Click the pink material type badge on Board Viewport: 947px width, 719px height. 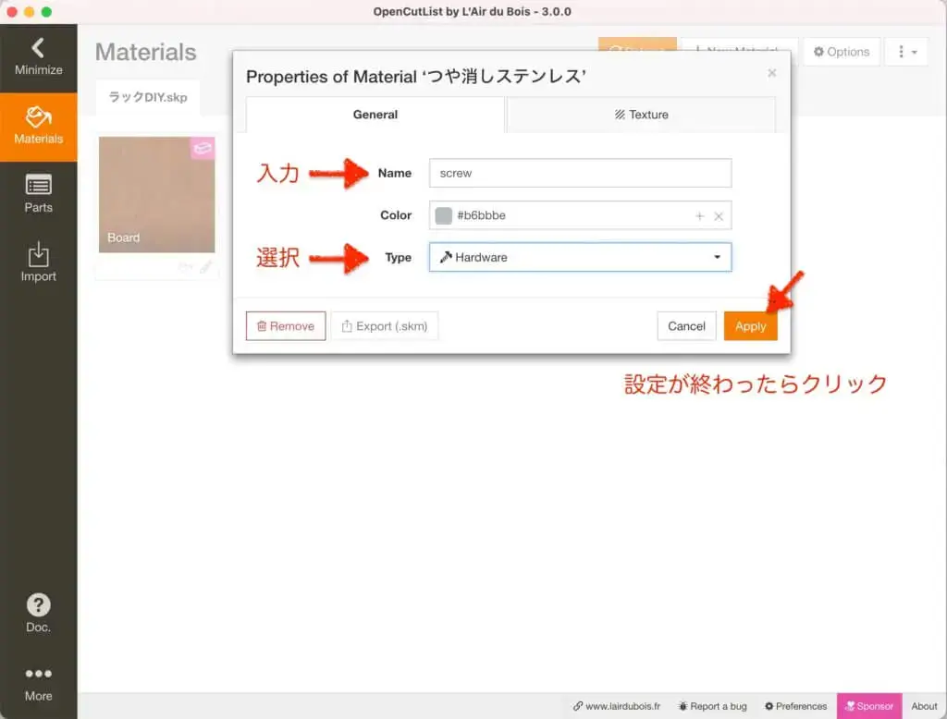point(203,149)
